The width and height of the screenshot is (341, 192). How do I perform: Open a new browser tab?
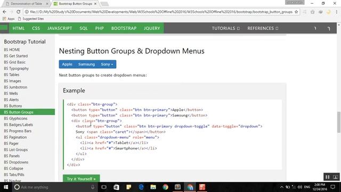[104, 4]
